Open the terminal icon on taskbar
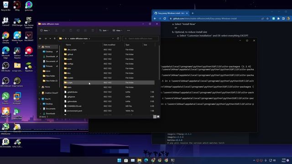The width and height of the screenshot is (292, 164). (x=173, y=160)
